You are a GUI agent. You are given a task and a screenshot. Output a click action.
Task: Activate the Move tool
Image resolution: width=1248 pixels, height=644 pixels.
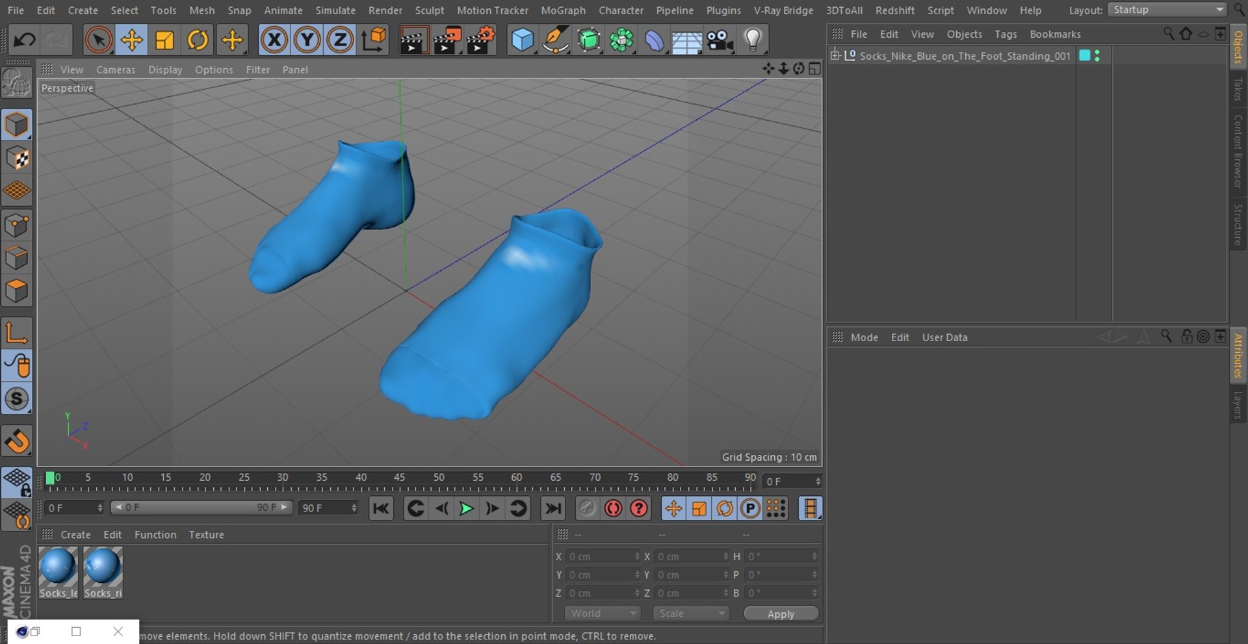(x=131, y=40)
